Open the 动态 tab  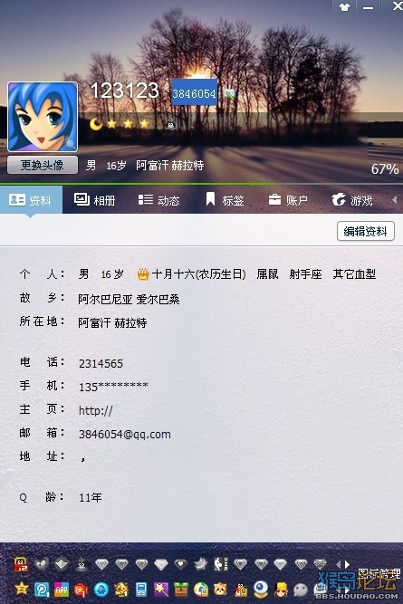coord(159,199)
